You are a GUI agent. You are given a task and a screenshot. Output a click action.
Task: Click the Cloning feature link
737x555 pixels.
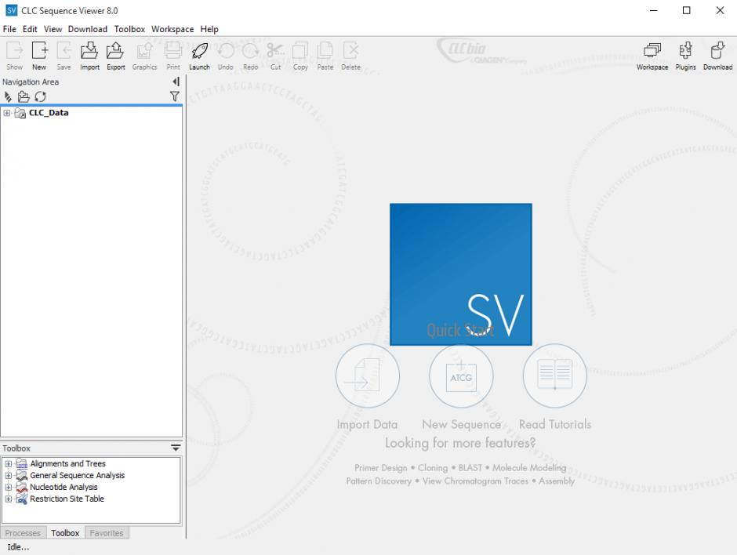click(x=433, y=468)
